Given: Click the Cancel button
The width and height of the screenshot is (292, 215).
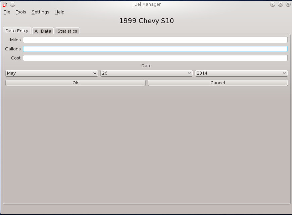Looking at the screenshot, I should 218,83.
